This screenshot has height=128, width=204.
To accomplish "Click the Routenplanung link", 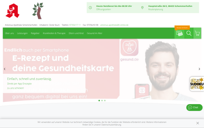I will [156, 10].
